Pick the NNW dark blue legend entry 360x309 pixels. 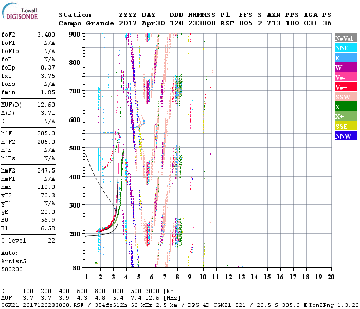coord(345,136)
